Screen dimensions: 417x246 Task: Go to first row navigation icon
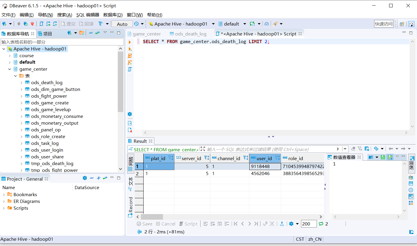236,224
